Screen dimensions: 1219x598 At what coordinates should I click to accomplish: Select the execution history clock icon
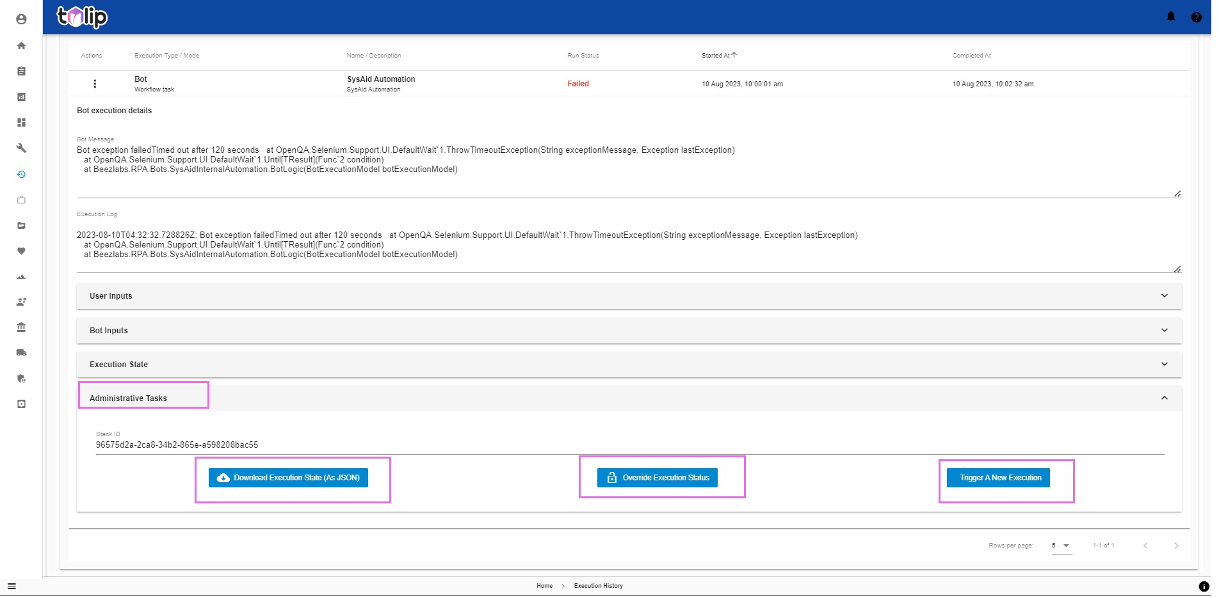point(21,174)
